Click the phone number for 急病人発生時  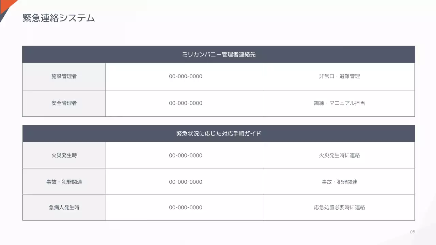(x=185, y=208)
